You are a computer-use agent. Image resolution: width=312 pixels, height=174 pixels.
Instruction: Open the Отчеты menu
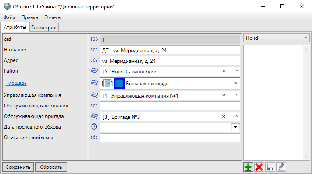53,17
